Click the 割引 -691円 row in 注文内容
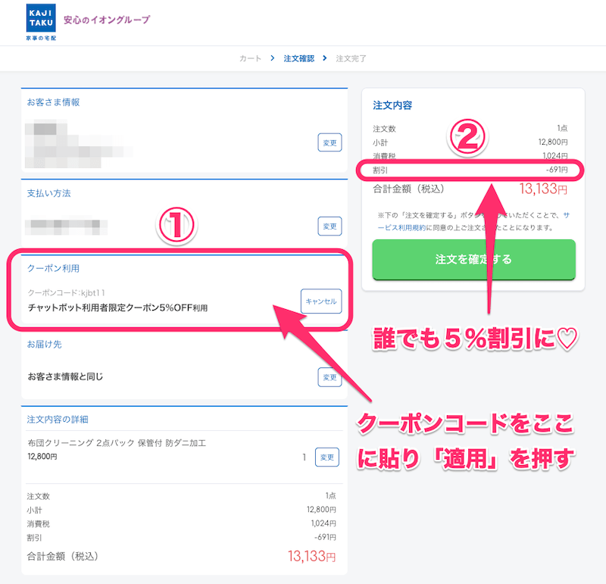Screen dimensions: 606x584 470,170
